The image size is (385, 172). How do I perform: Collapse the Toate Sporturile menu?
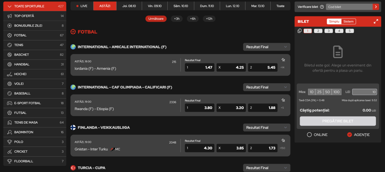pos(35,6)
